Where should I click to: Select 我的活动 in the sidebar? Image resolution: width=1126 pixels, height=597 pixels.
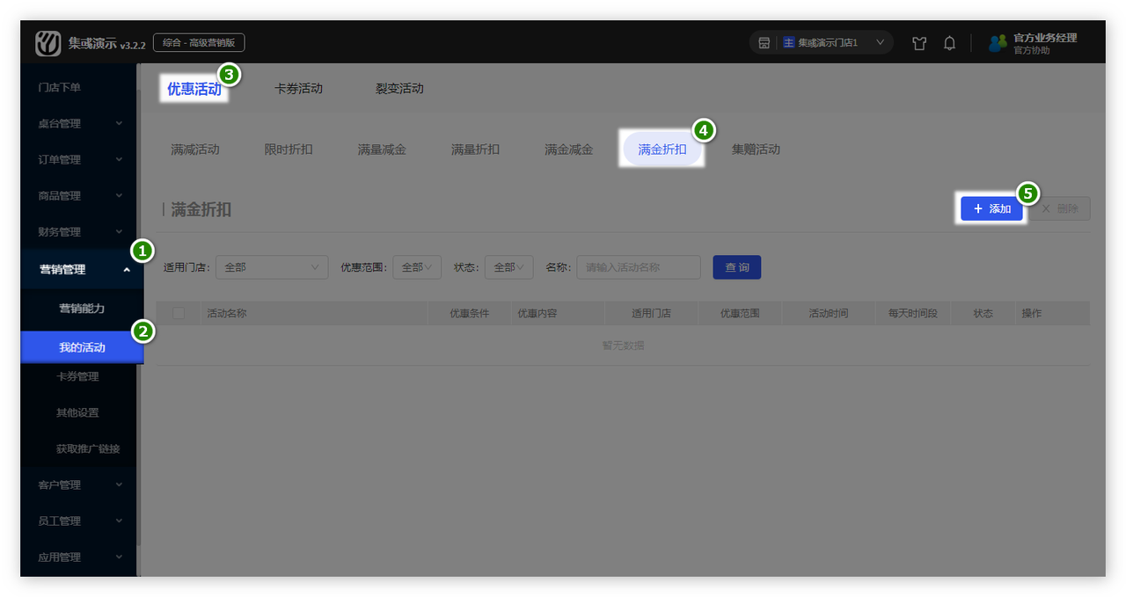pos(82,347)
